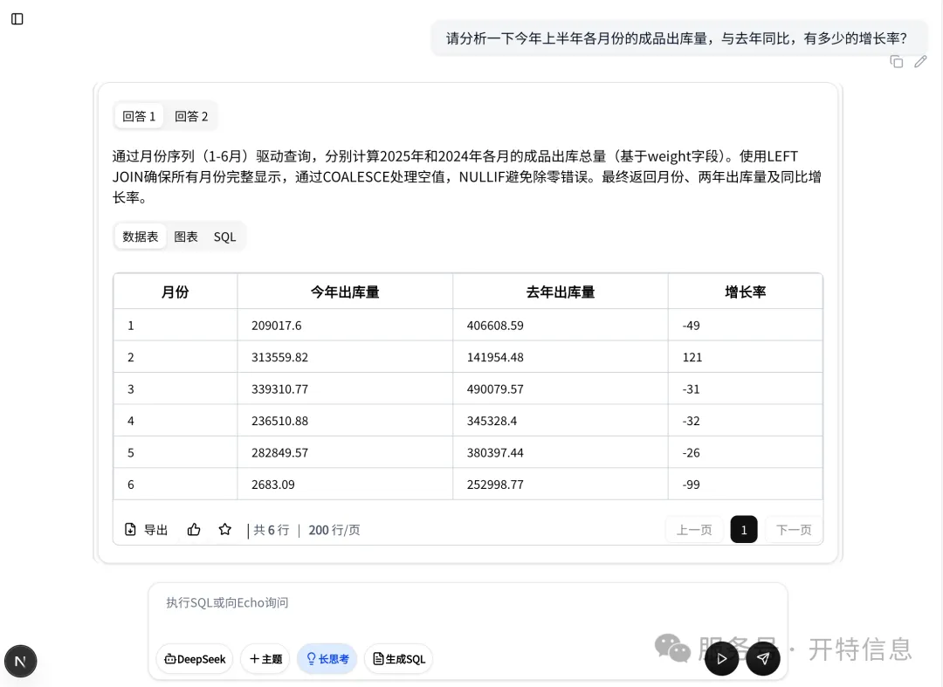Click the thumbs up like icon
This screenshot has width=943, height=687.
[x=194, y=529]
